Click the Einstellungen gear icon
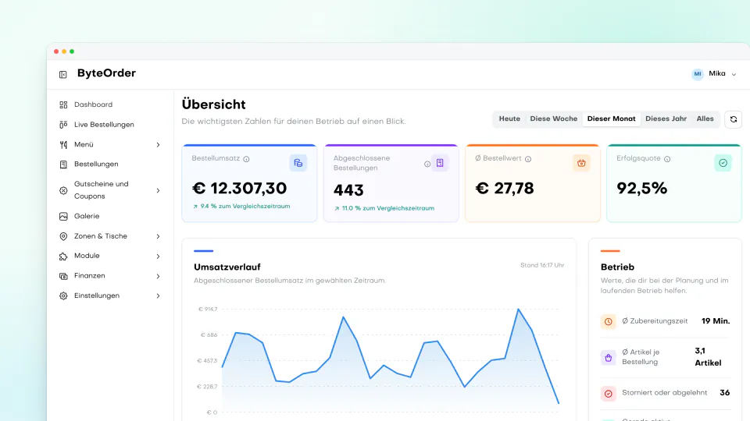750x421 pixels. point(63,296)
